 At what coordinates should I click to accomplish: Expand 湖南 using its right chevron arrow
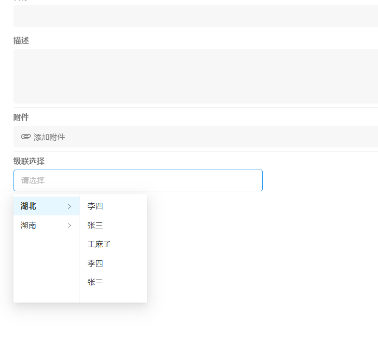point(69,225)
